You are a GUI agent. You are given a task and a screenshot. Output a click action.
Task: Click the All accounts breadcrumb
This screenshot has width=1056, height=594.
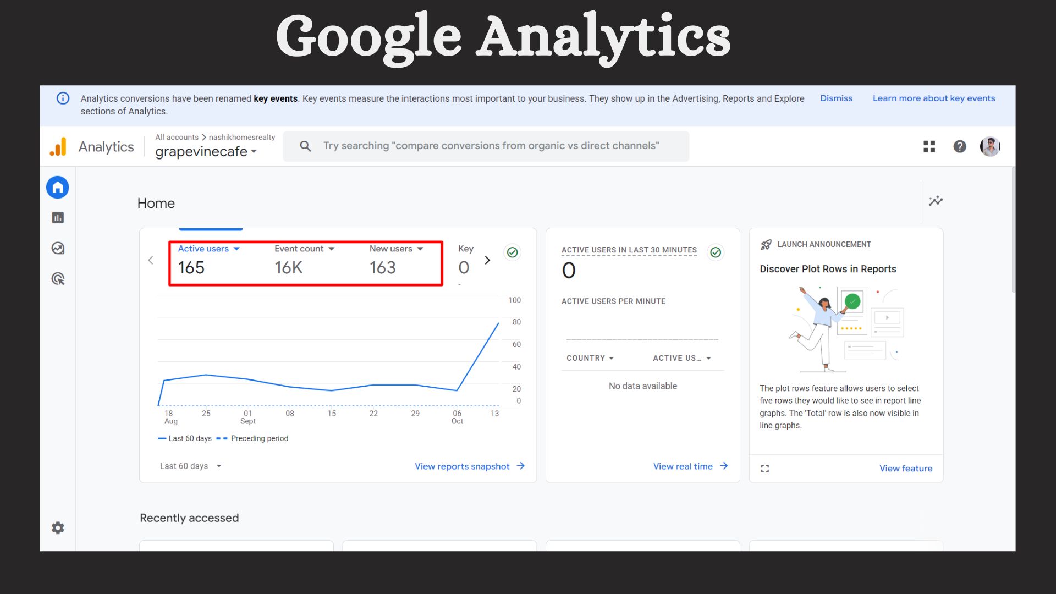pyautogui.click(x=177, y=137)
